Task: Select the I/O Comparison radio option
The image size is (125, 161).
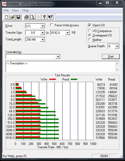Action: tap(90, 31)
